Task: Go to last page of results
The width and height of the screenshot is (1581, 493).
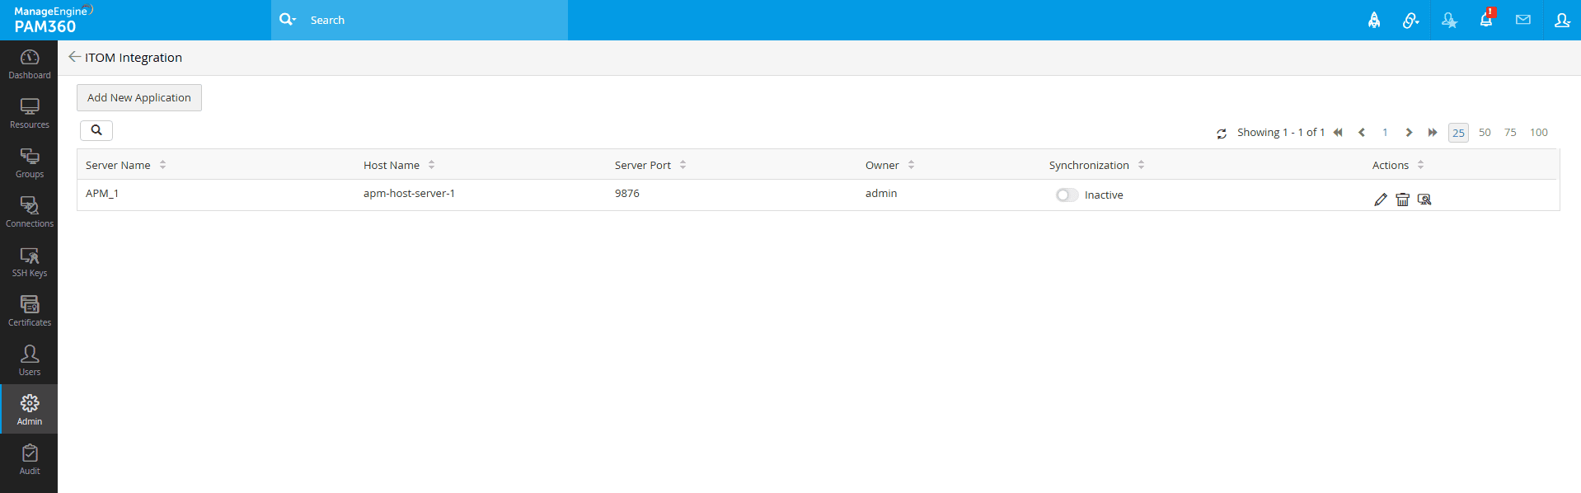Action: (x=1433, y=133)
